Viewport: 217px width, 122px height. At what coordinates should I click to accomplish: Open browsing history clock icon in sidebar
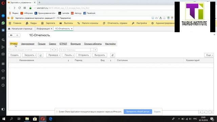[3, 85]
